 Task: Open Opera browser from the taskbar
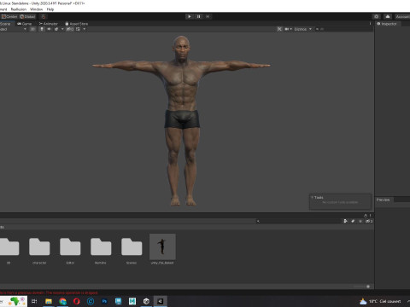pos(77,301)
